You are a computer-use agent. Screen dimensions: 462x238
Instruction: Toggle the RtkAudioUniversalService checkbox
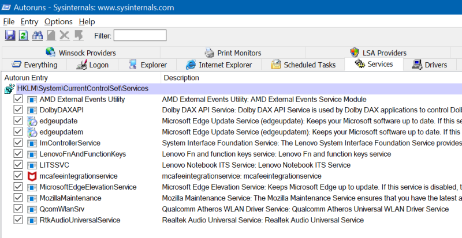pyautogui.click(x=18, y=220)
